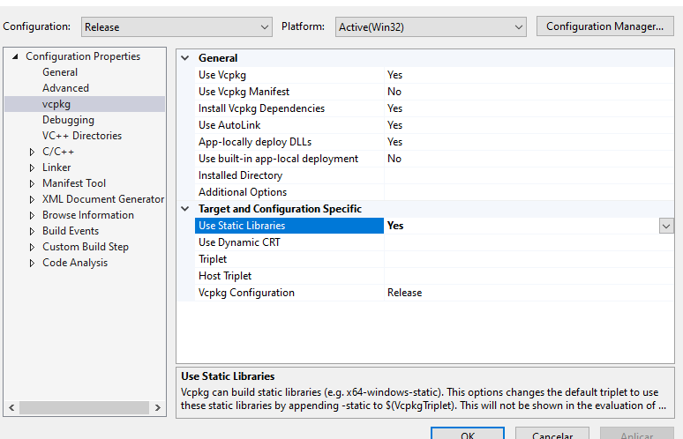The height and width of the screenshot is (439, 683).
Task: Expand the Linker node arrow
Action: coord(33,168)
